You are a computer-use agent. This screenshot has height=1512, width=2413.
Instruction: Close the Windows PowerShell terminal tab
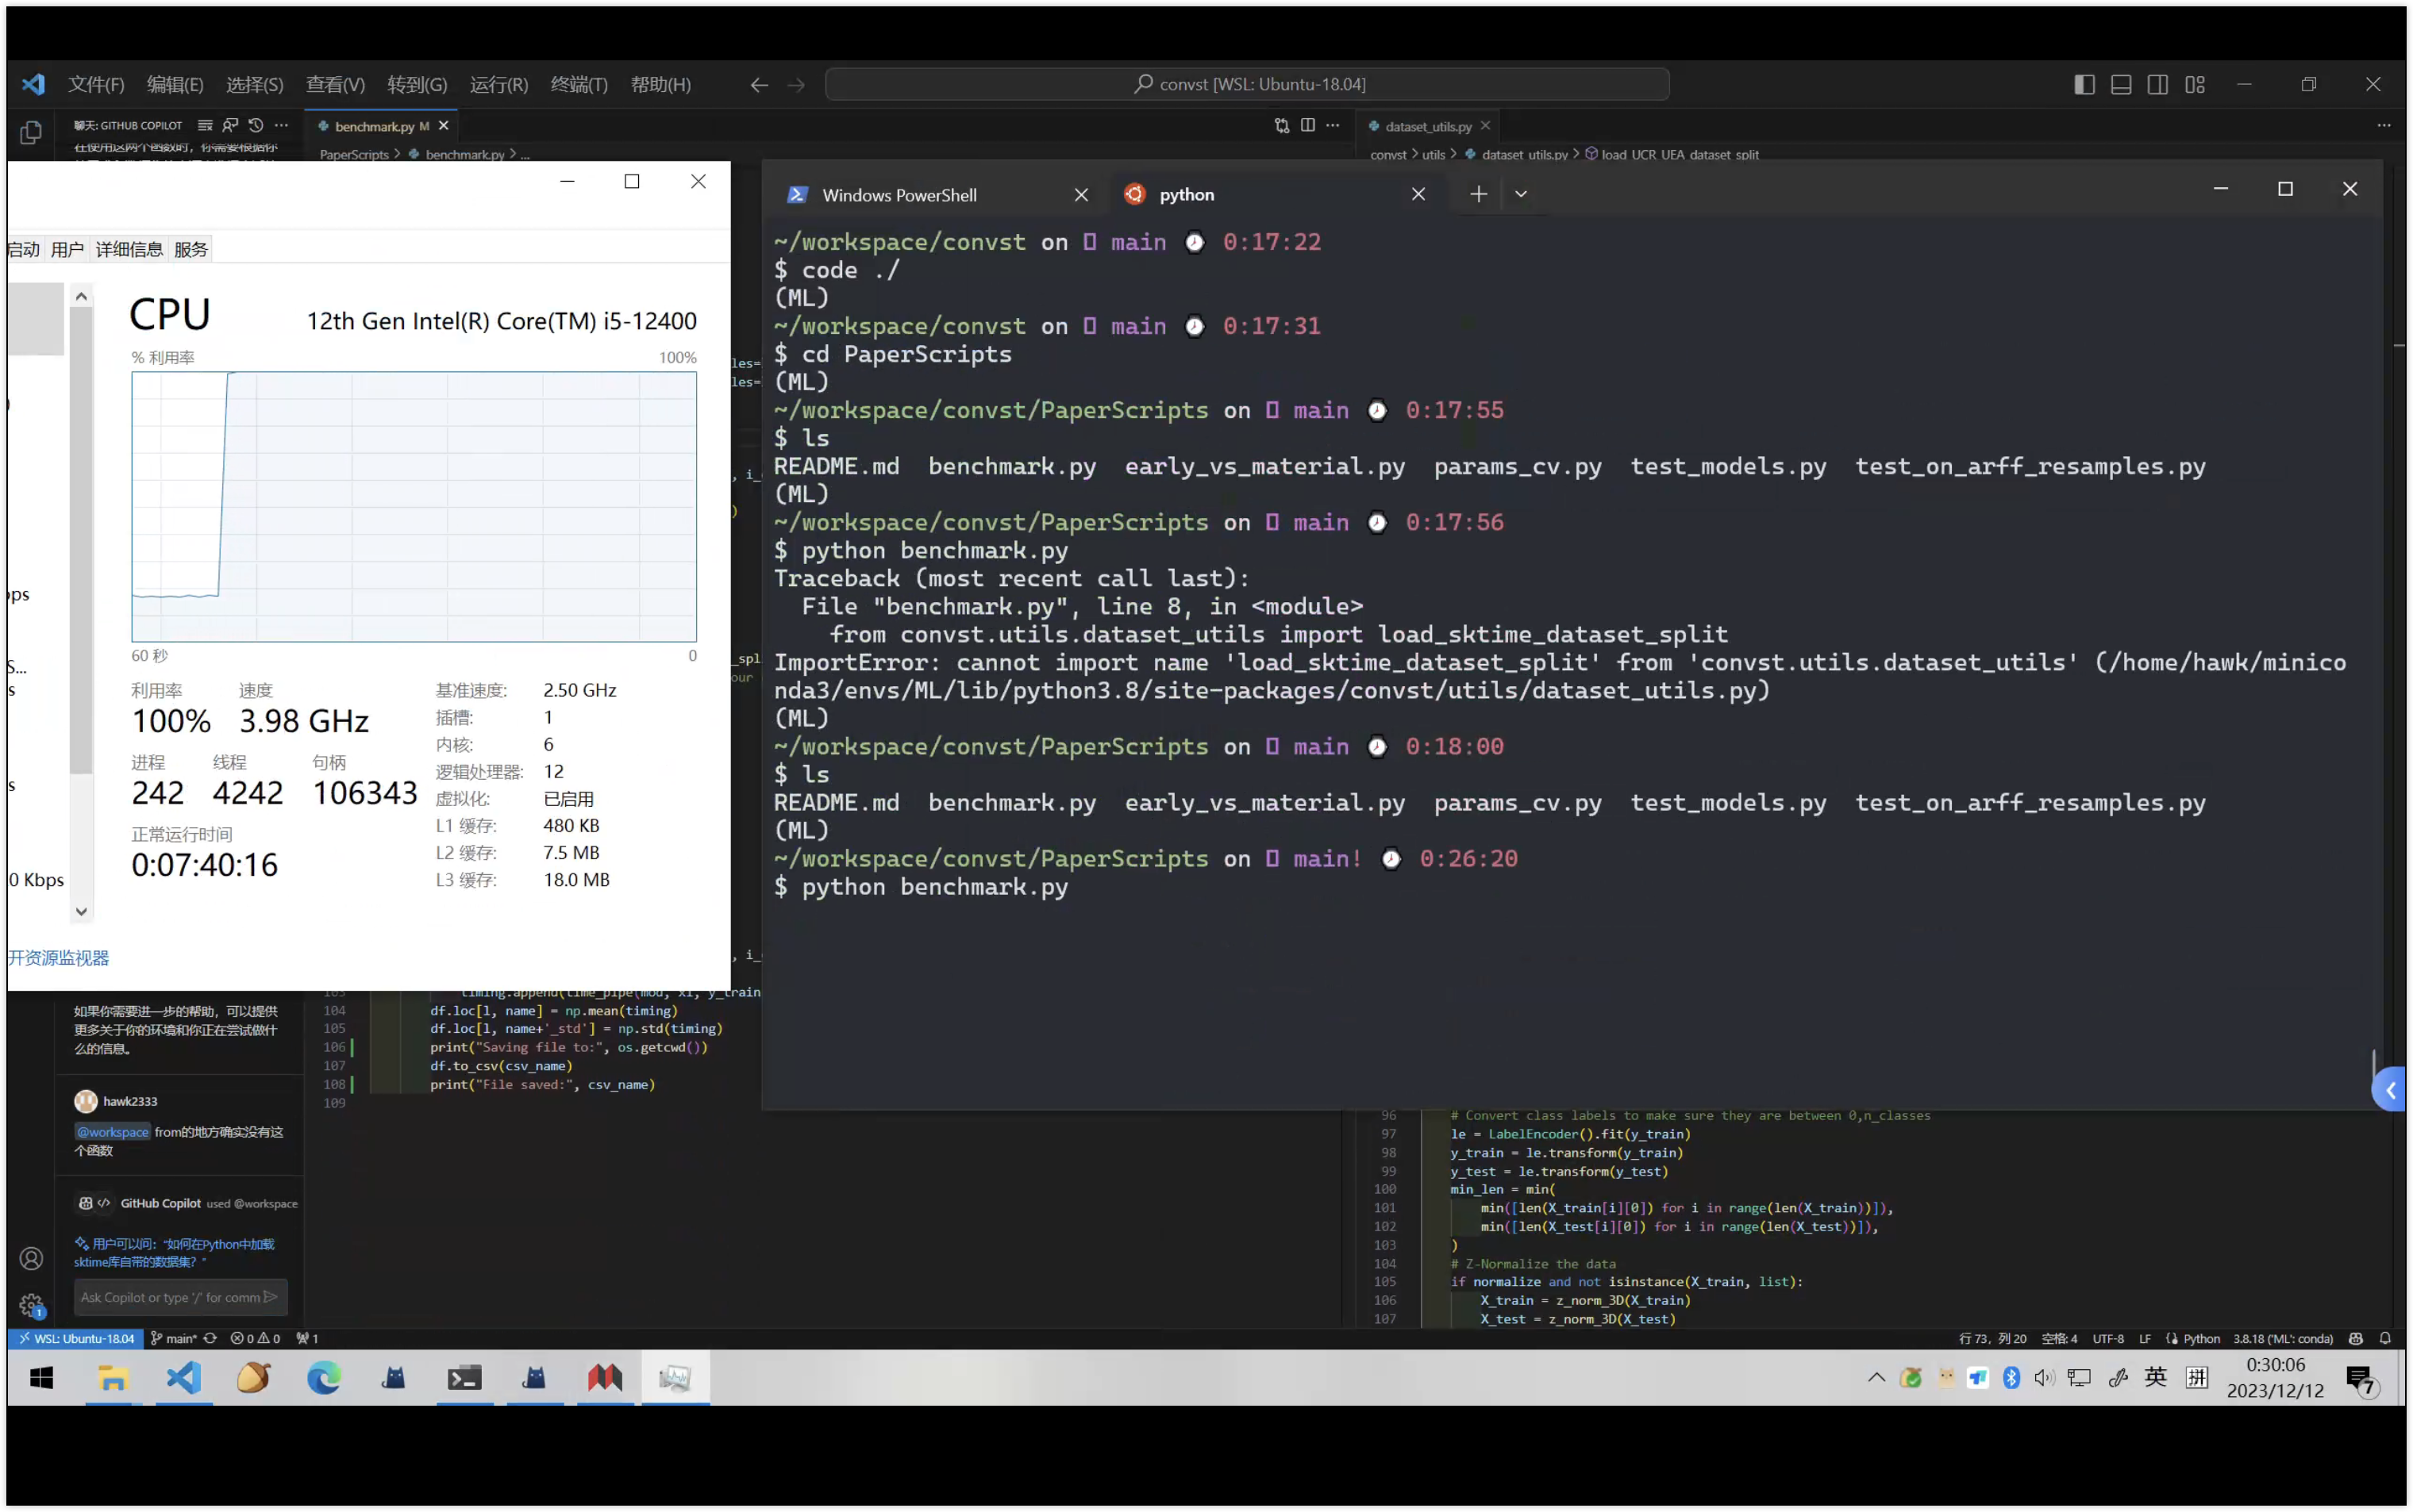[x=1081, y=195]
